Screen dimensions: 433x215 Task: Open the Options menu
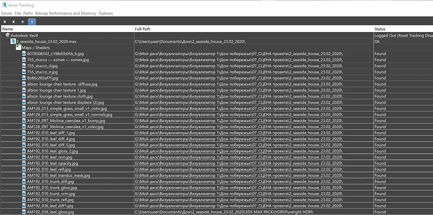point(106,13)
